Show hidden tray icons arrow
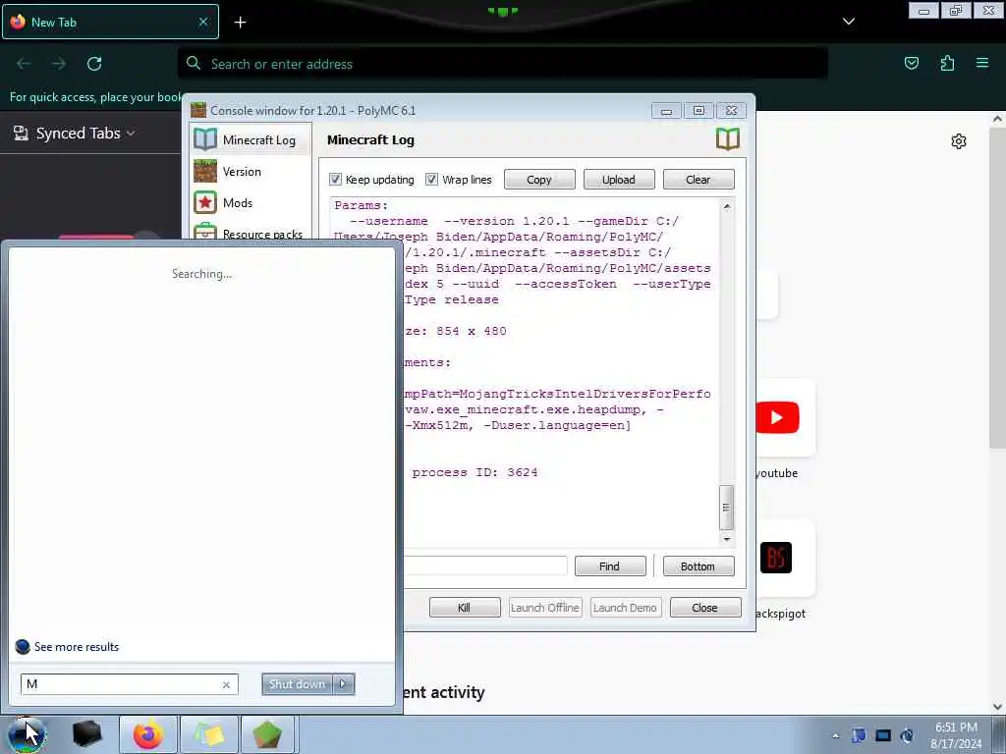This screenshot has width=1006, height=754. tap(835, 736)
